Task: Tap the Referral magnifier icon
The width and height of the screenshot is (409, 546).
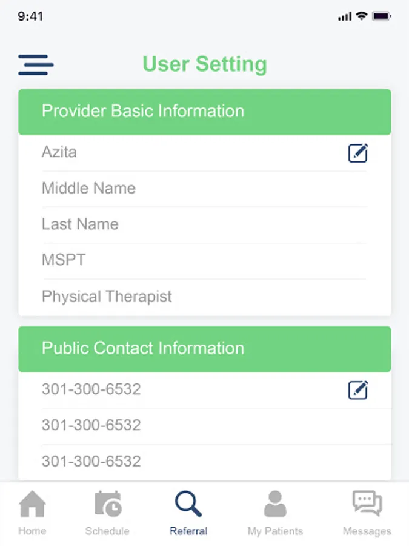Action: [x=188, y=504]
